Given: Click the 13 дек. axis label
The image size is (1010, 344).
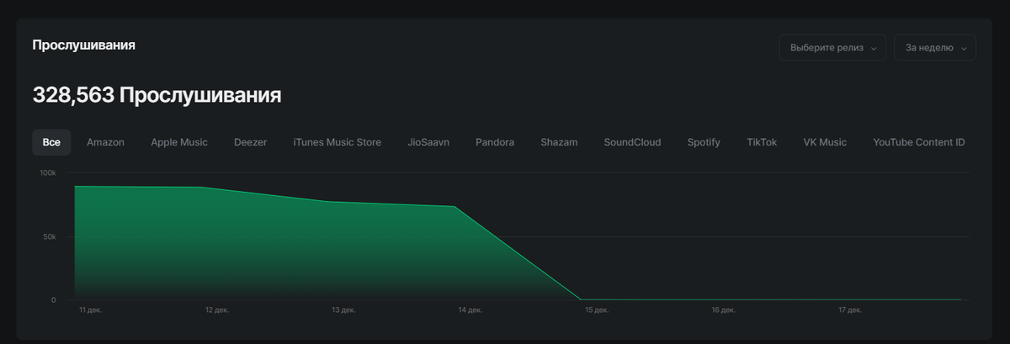Looking at the screenshot, I should click(343, 310).
